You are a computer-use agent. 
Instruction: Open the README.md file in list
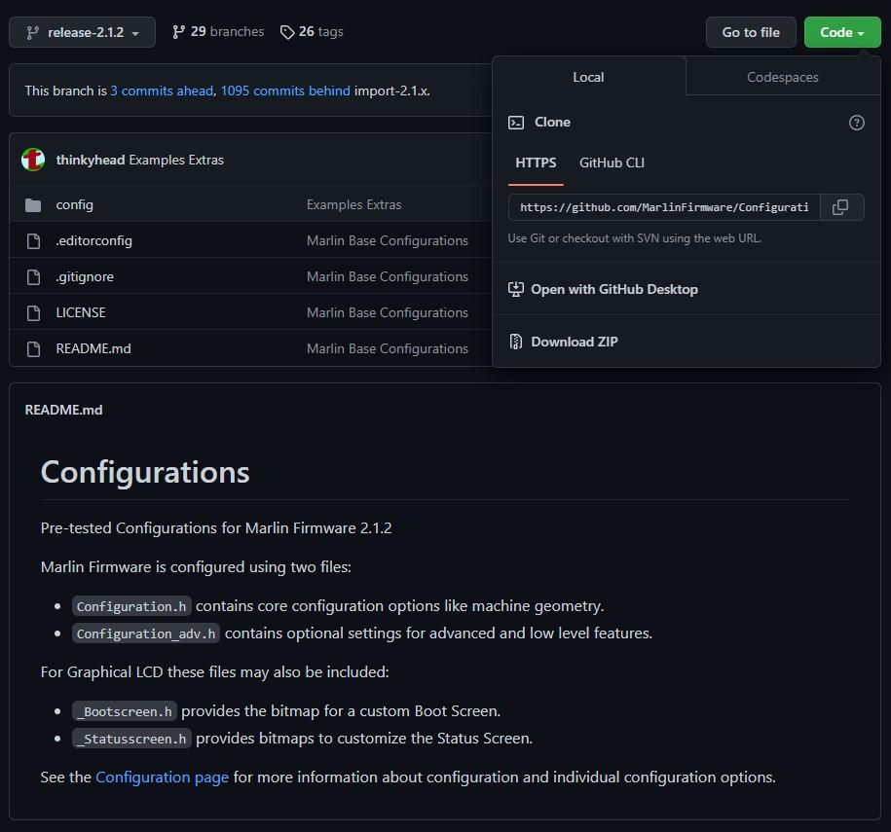pos(93,348)
